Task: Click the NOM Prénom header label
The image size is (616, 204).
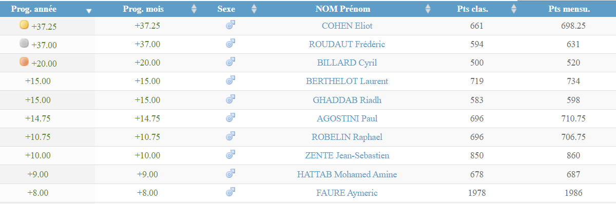Action: click(343, 9)
